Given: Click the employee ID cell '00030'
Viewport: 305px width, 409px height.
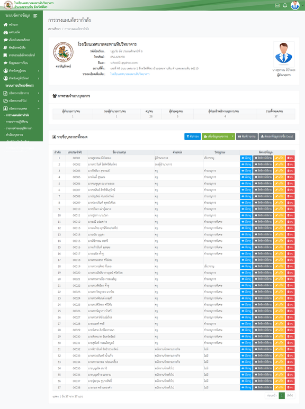Looking at the screenshot, I should click(76, 337).
